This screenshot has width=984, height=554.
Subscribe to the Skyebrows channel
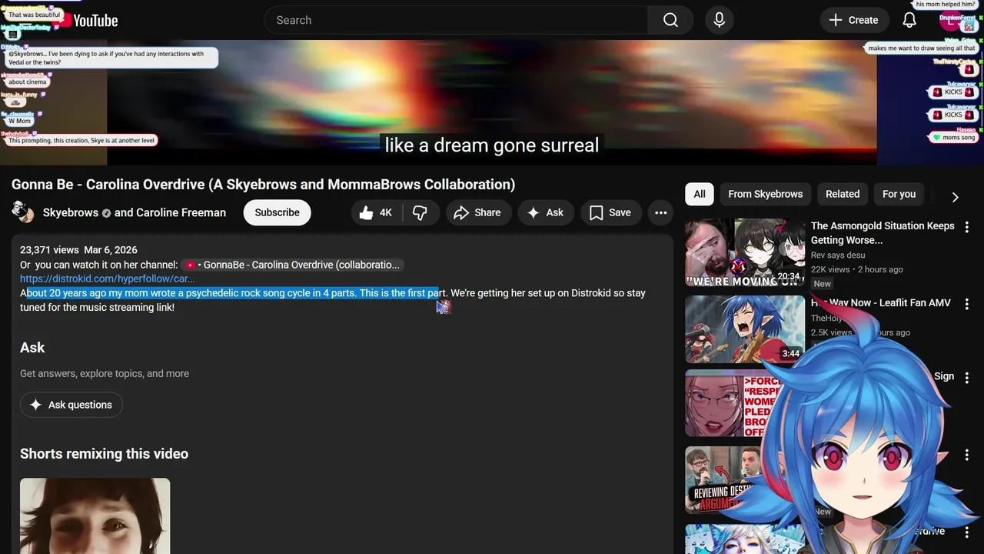pos(277,213)
